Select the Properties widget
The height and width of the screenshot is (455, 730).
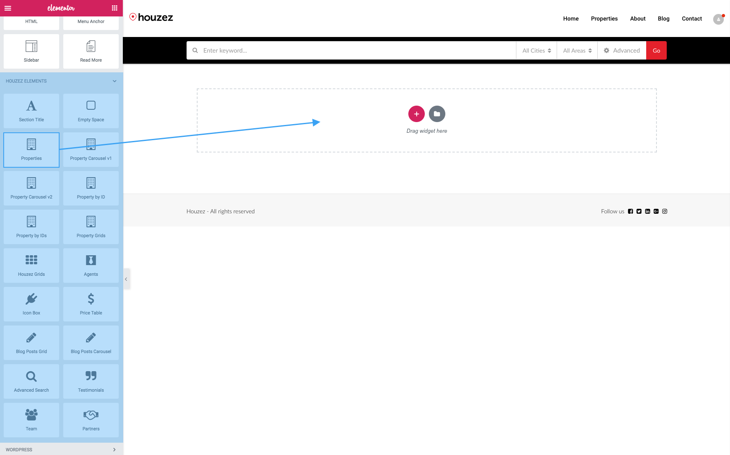[31, 150]
